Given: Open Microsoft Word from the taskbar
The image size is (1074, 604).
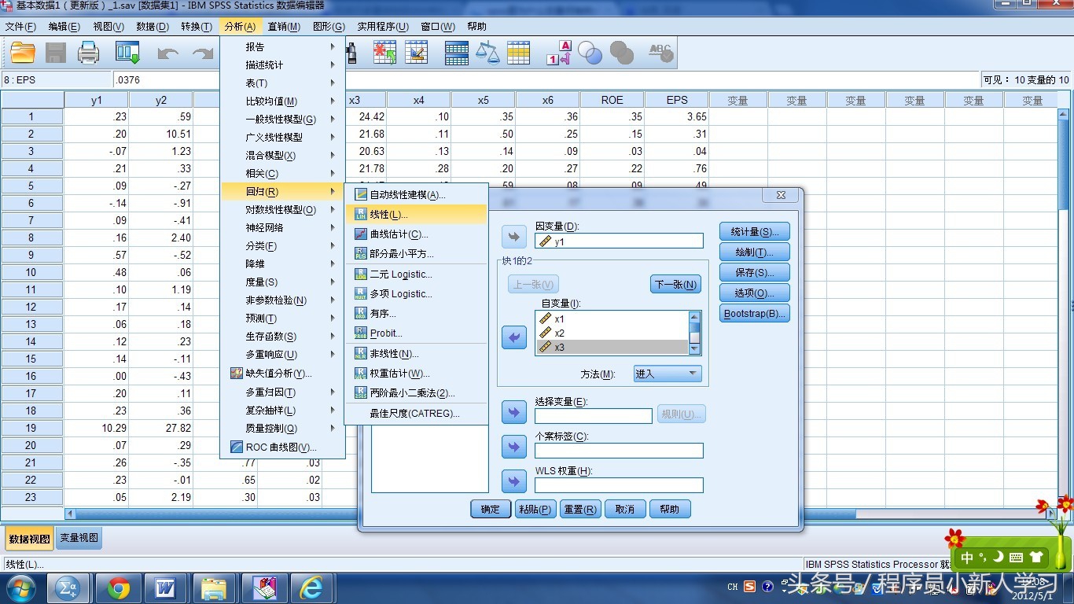Looking at the screenshot, I should [165, 587].
